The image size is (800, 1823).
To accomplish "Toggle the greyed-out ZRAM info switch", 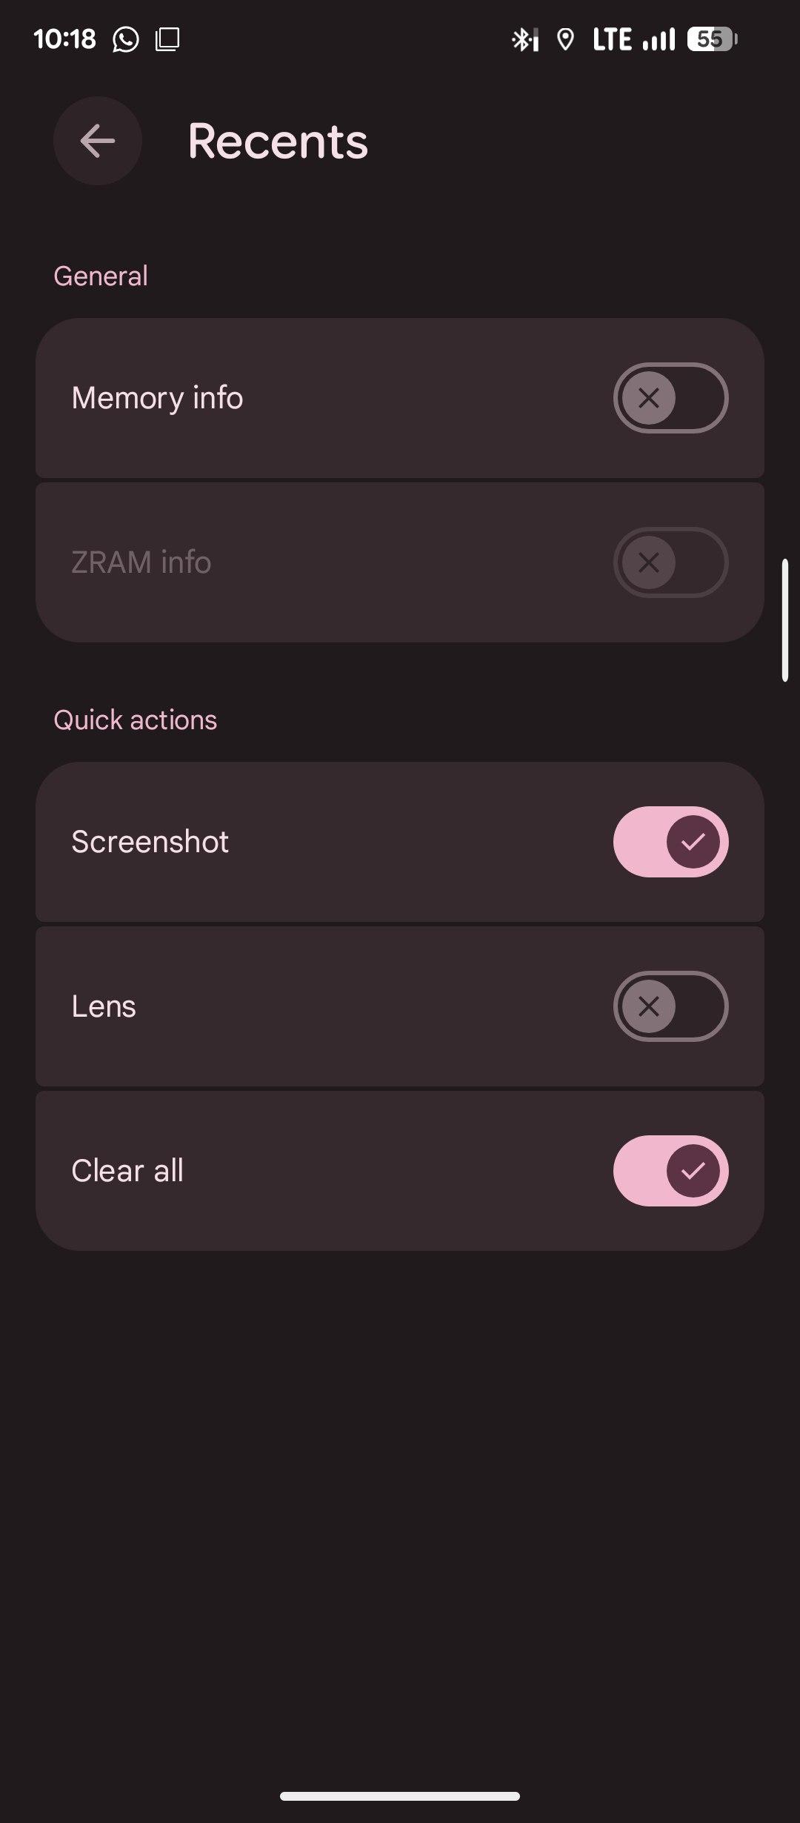I will tap(670, 562).
